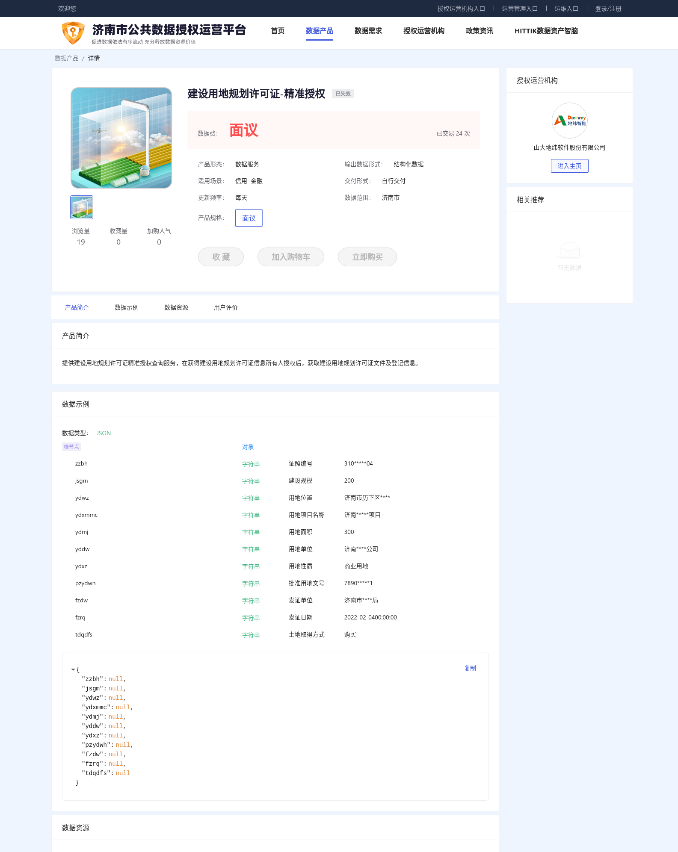
Task: Click 山大地纬软件股份有限公司 company name
Action: (x=569, y=147)
